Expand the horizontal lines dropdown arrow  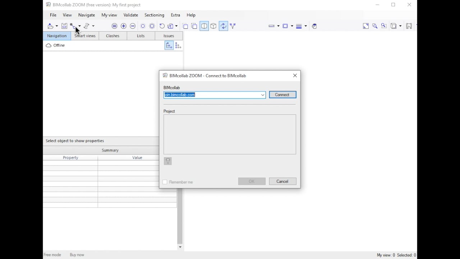click(305, 26)
